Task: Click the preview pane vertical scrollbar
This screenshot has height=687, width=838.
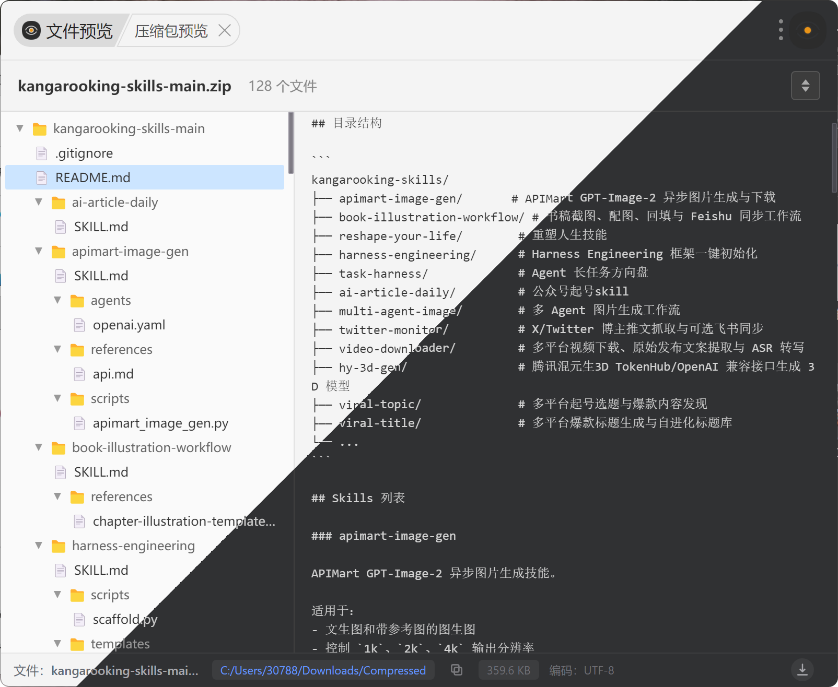Action: pos(834,158)
